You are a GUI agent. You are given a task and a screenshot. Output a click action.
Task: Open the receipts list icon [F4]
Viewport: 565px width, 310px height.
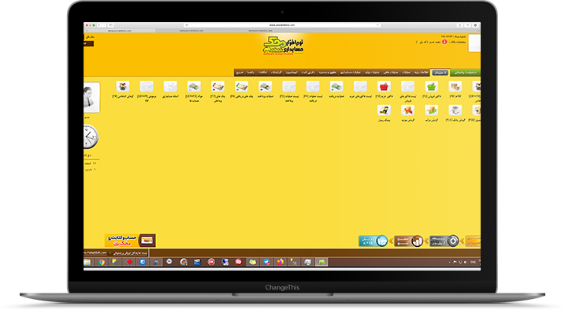(312, 87)
